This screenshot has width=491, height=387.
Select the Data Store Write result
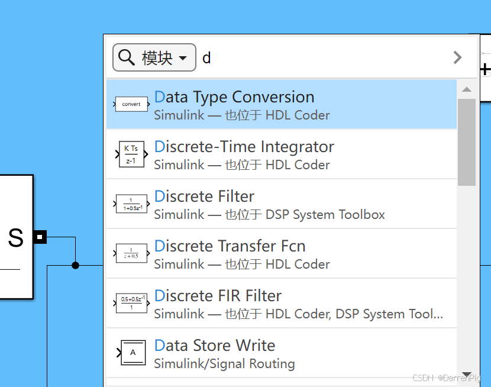282,353
